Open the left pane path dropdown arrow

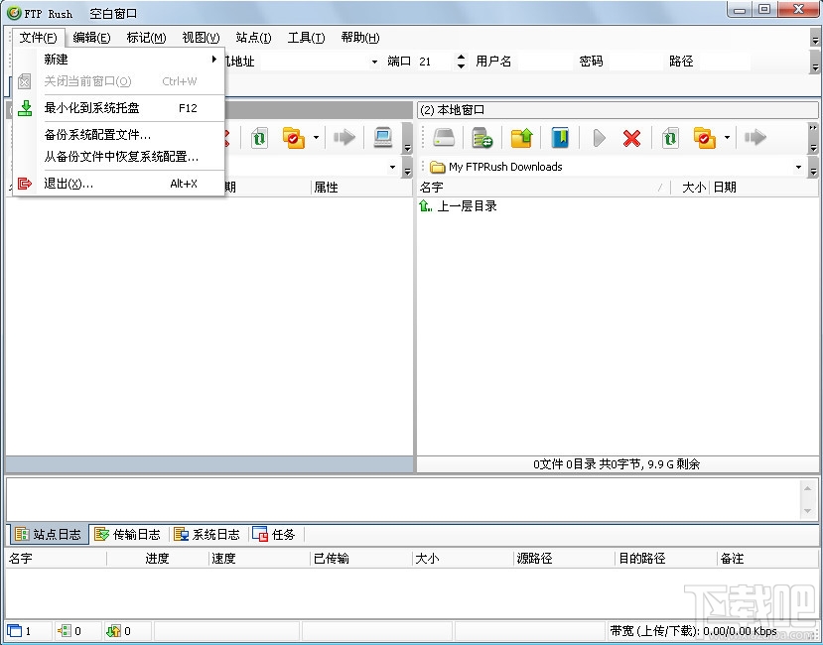(392, 167)
